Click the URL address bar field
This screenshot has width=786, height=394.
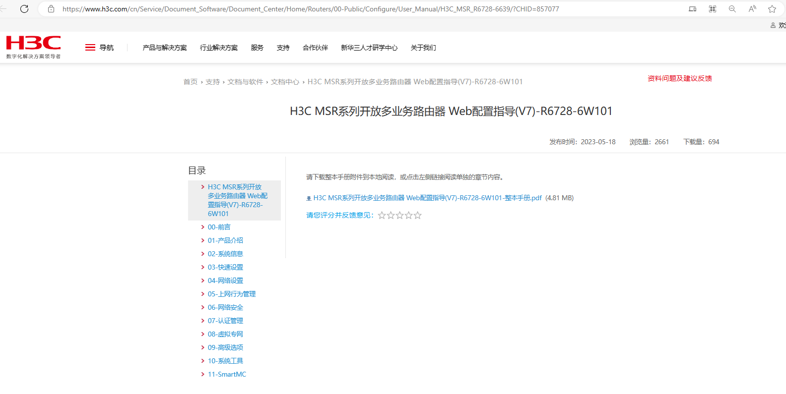367,9
